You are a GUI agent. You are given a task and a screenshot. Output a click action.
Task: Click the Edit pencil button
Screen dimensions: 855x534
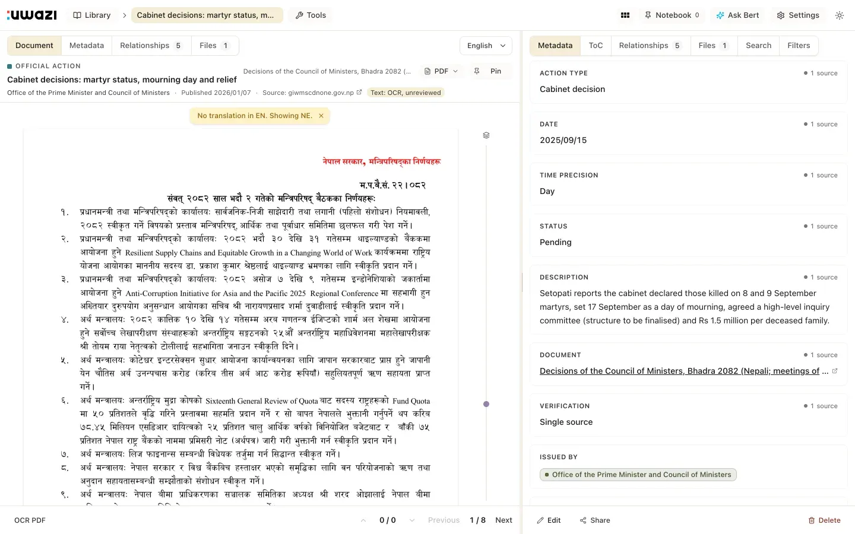549,520
